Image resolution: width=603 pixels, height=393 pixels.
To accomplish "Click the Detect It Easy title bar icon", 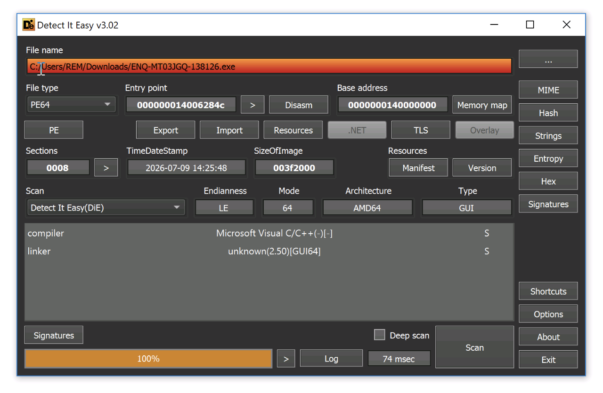I will (x=29, y=24).
